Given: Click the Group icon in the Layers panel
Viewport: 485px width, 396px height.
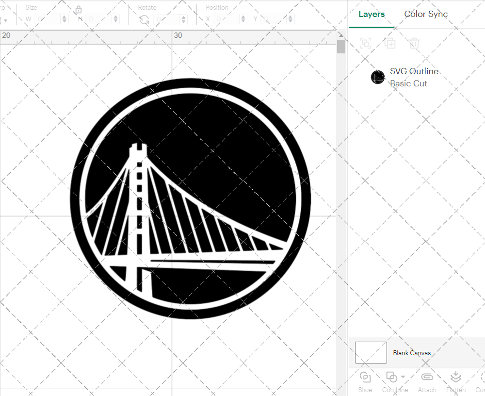Looking at the screenshot, I should [x=365, y=43].
